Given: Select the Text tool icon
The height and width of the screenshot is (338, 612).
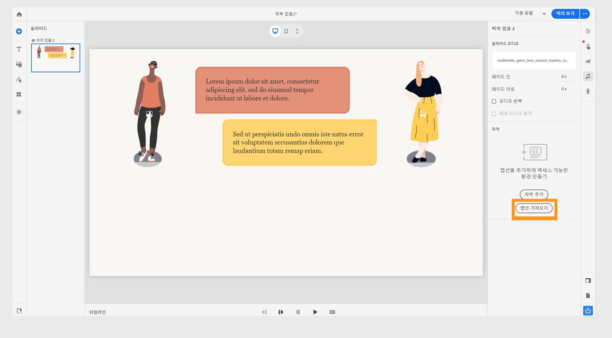Looking at the screenshot, I should (19, 49).
